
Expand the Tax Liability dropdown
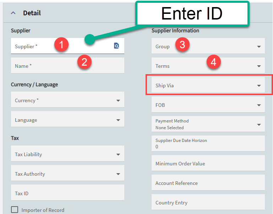point(67,153)
